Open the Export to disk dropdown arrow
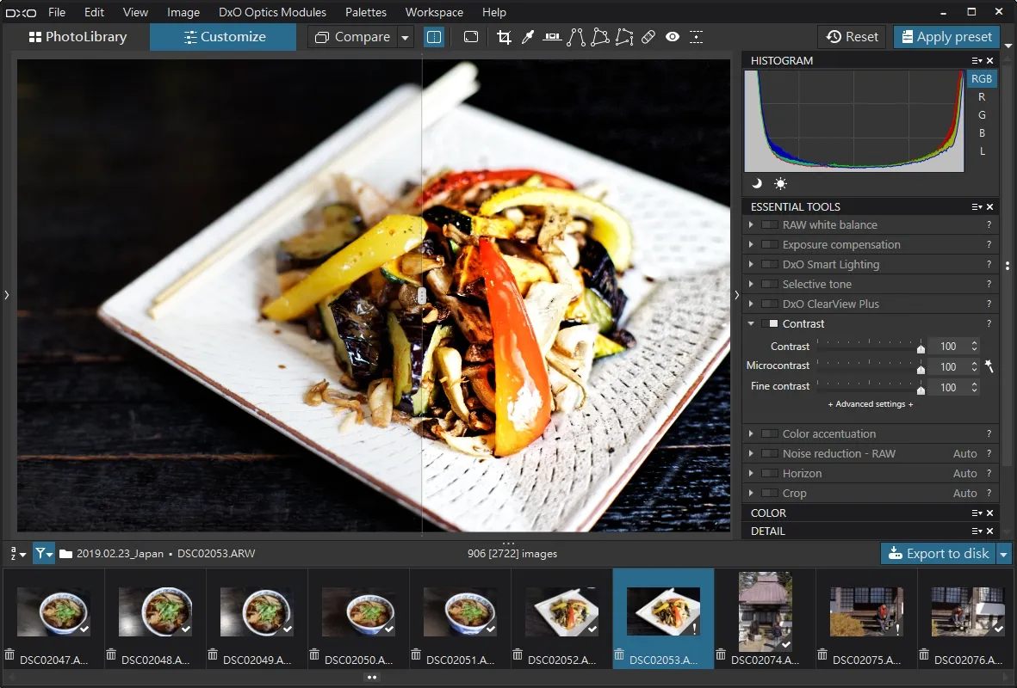 (1004, 555)
